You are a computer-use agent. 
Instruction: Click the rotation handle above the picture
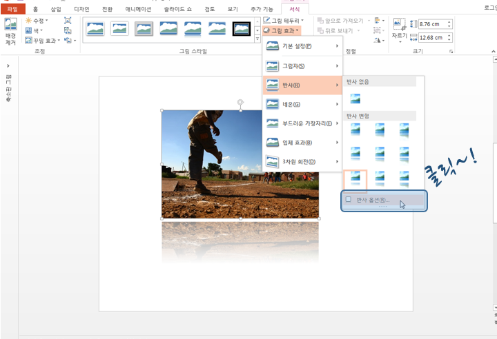241,102
